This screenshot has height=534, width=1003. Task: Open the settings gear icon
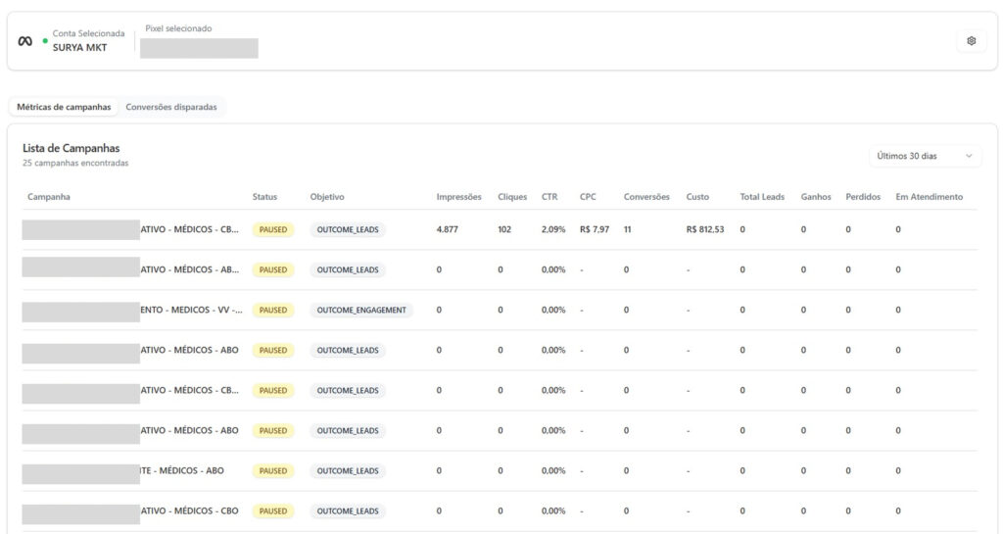pyautogui.click(x=971, y=41)
